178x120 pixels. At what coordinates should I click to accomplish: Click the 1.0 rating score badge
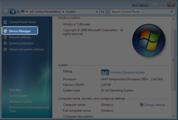click(x=105, y=72)
